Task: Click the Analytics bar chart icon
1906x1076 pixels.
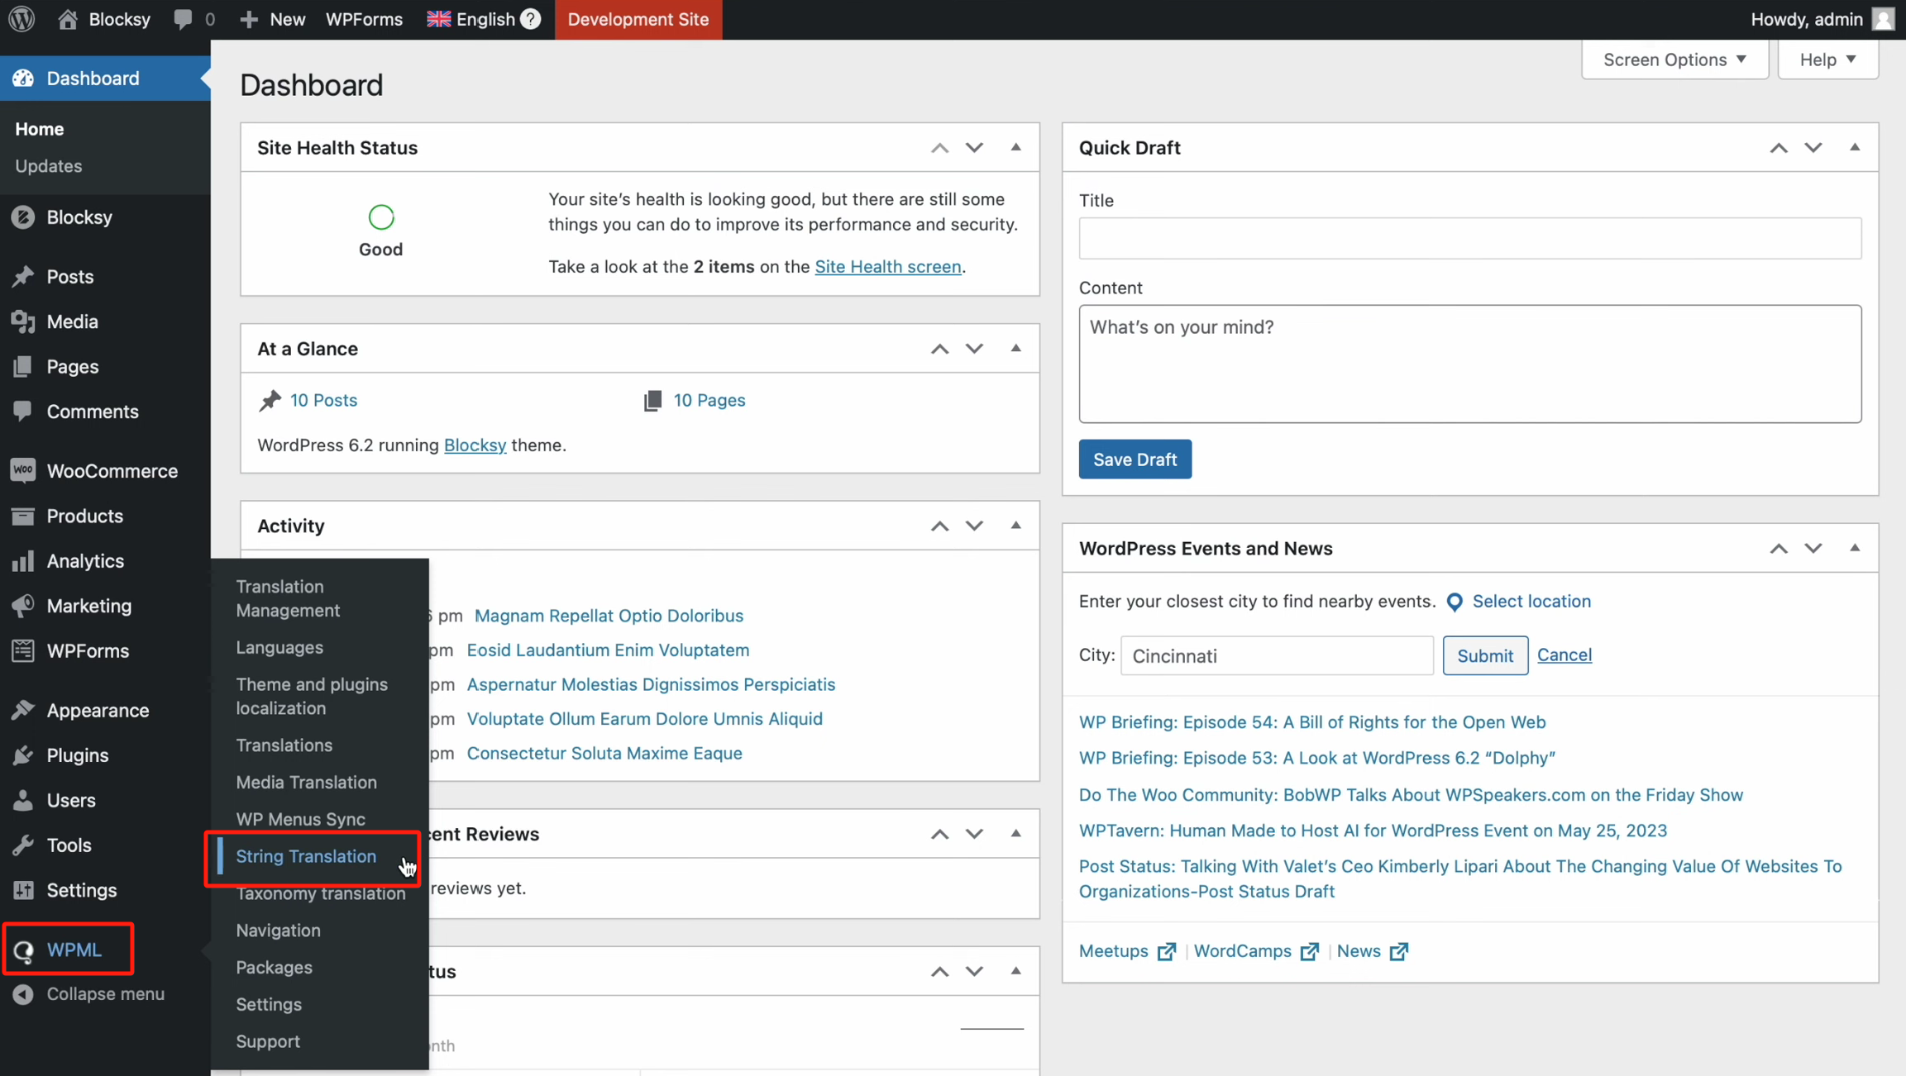Action: 23,560
